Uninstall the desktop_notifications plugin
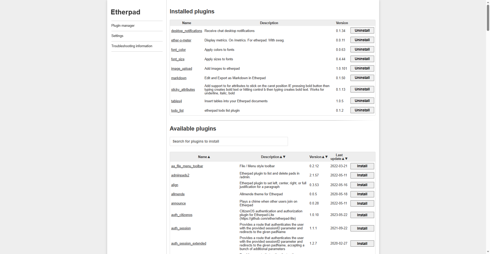This screenshot has width=490, height=254. pos(362,31)
